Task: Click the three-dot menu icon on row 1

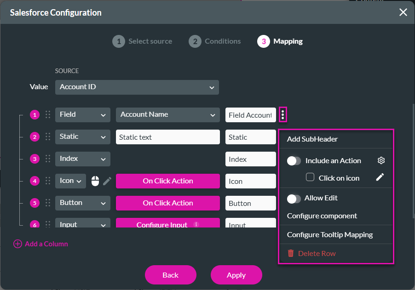Action: (x=282, y=114)
